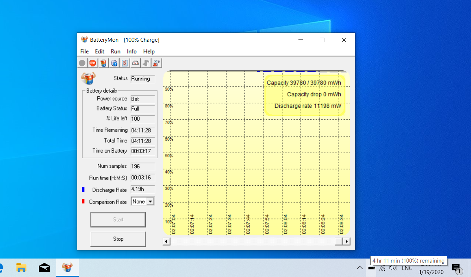This screenshot has height=277, width=471.
Task: Click the red STOP sign toolbar icon
Action: coord(93,63)
